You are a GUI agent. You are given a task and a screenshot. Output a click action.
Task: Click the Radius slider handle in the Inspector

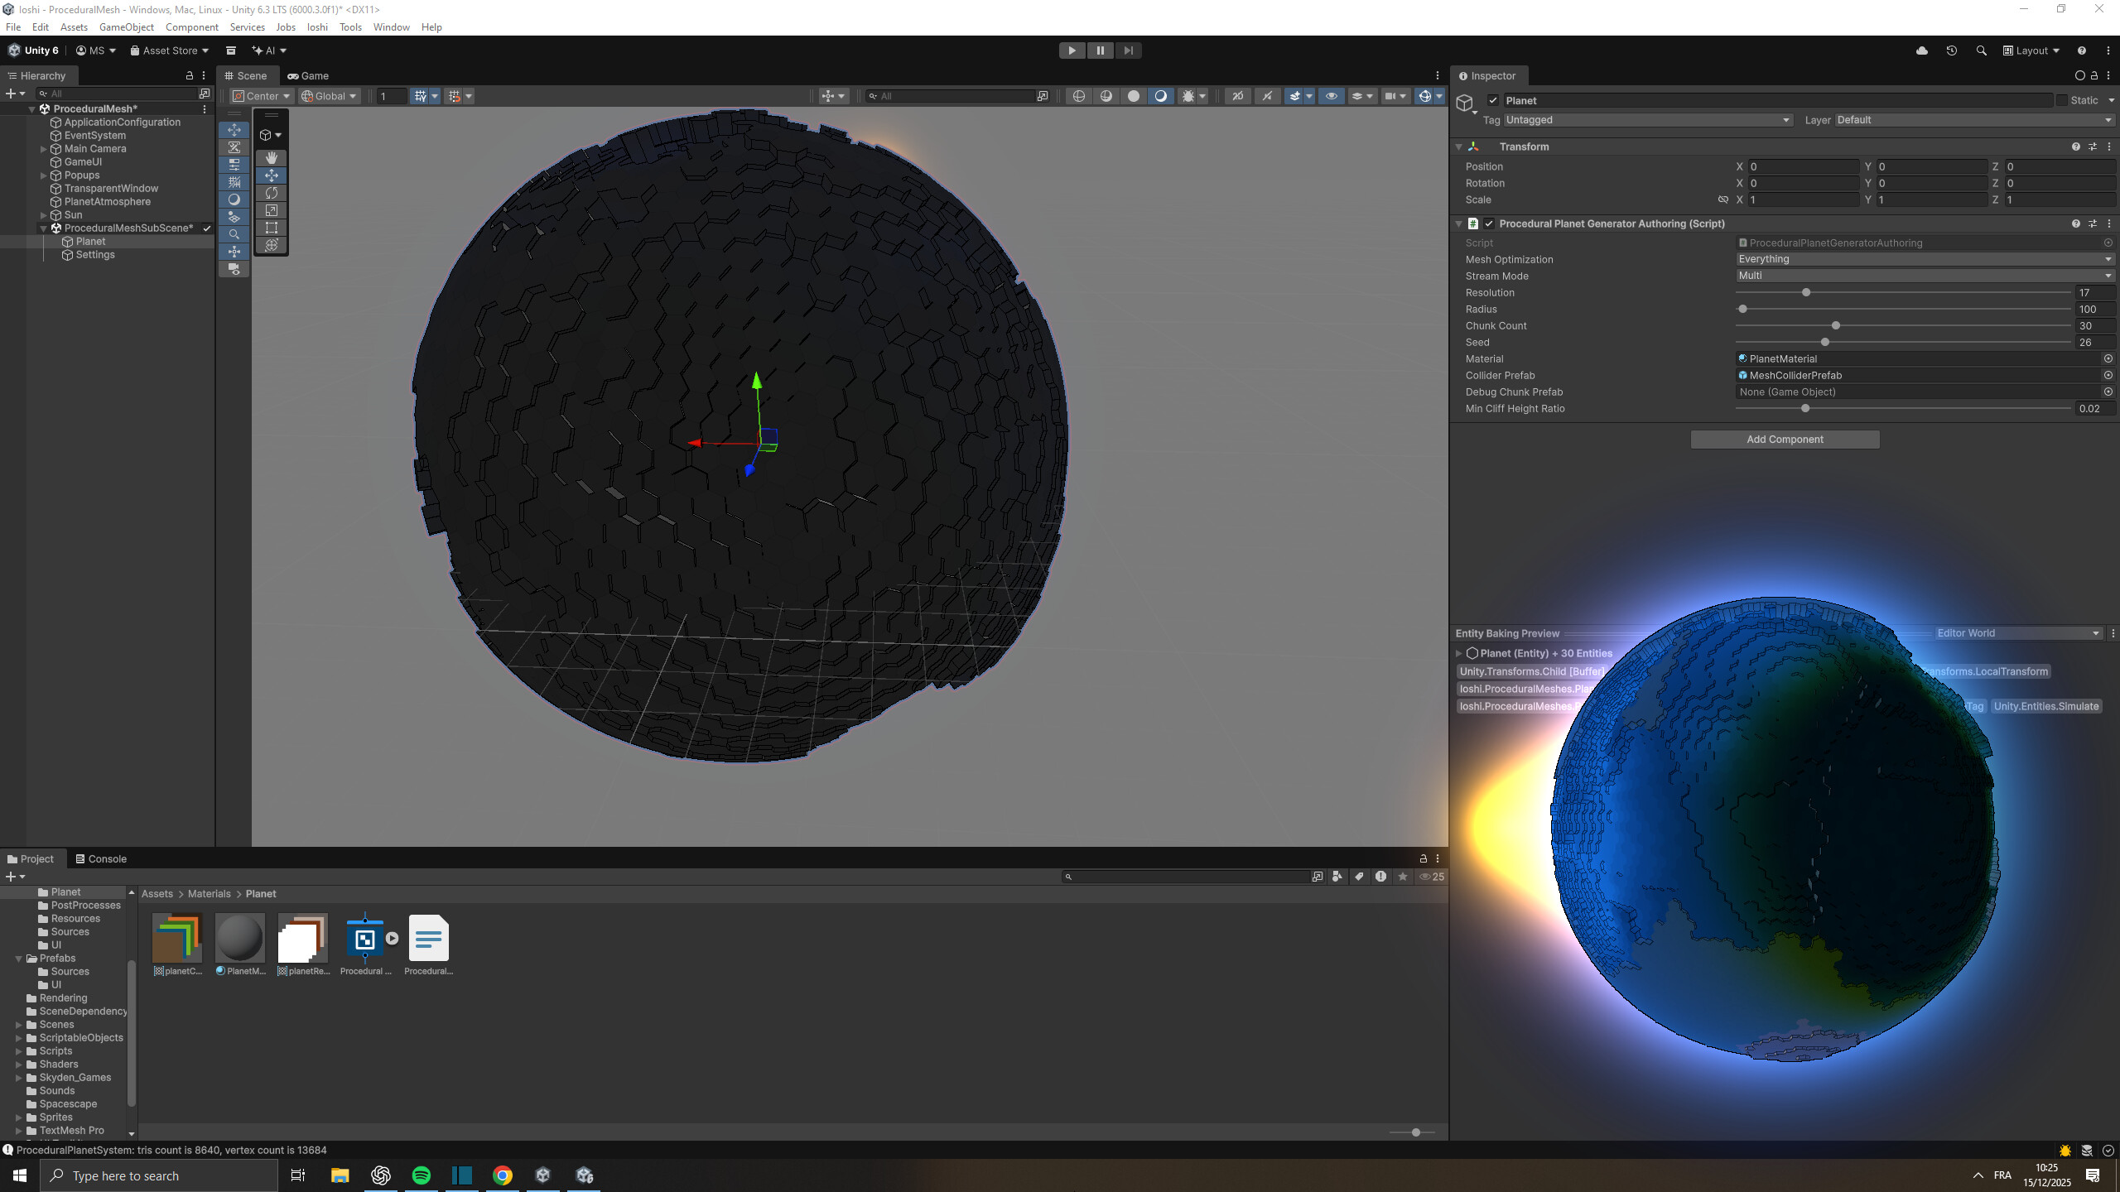pos(1742,309)
